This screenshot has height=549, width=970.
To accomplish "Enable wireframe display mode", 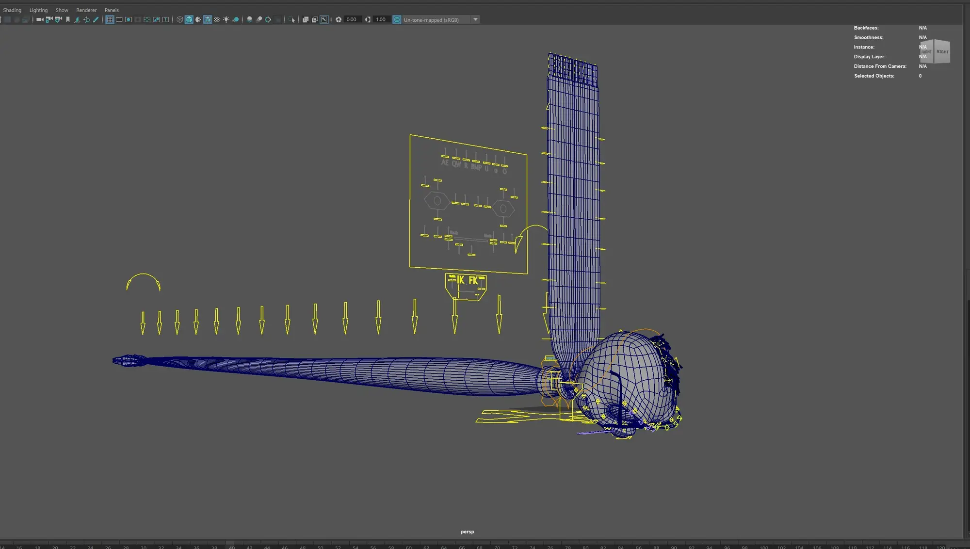I will click(180, 19).
